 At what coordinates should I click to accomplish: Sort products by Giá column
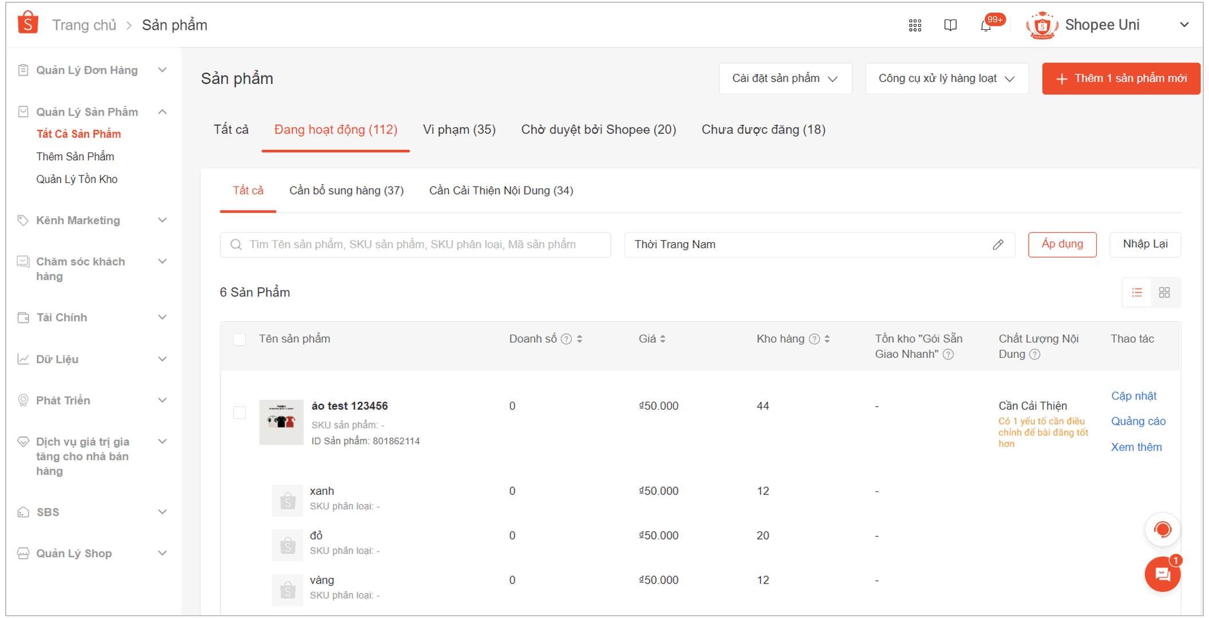pyautogui.click(x=662, y=339)
